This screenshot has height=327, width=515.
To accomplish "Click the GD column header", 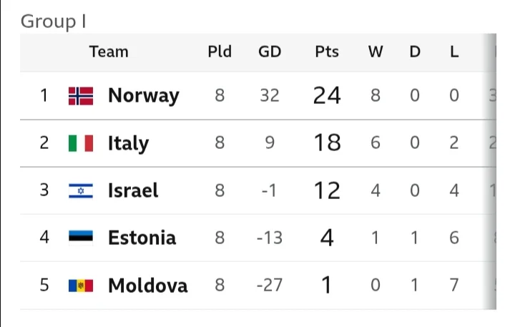I will (270, 52).
